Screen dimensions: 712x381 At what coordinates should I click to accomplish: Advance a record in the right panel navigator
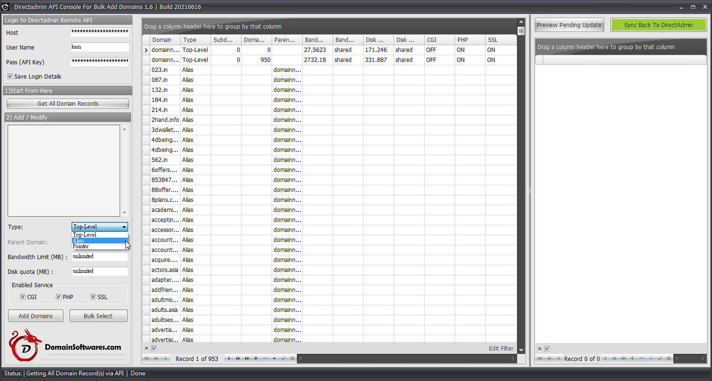click(x=606, y=358)
